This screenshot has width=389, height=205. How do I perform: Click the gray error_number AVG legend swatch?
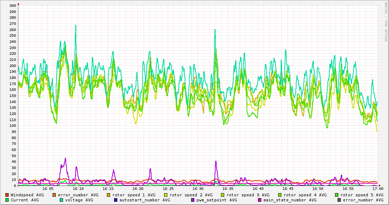click(x=339, y=200)
